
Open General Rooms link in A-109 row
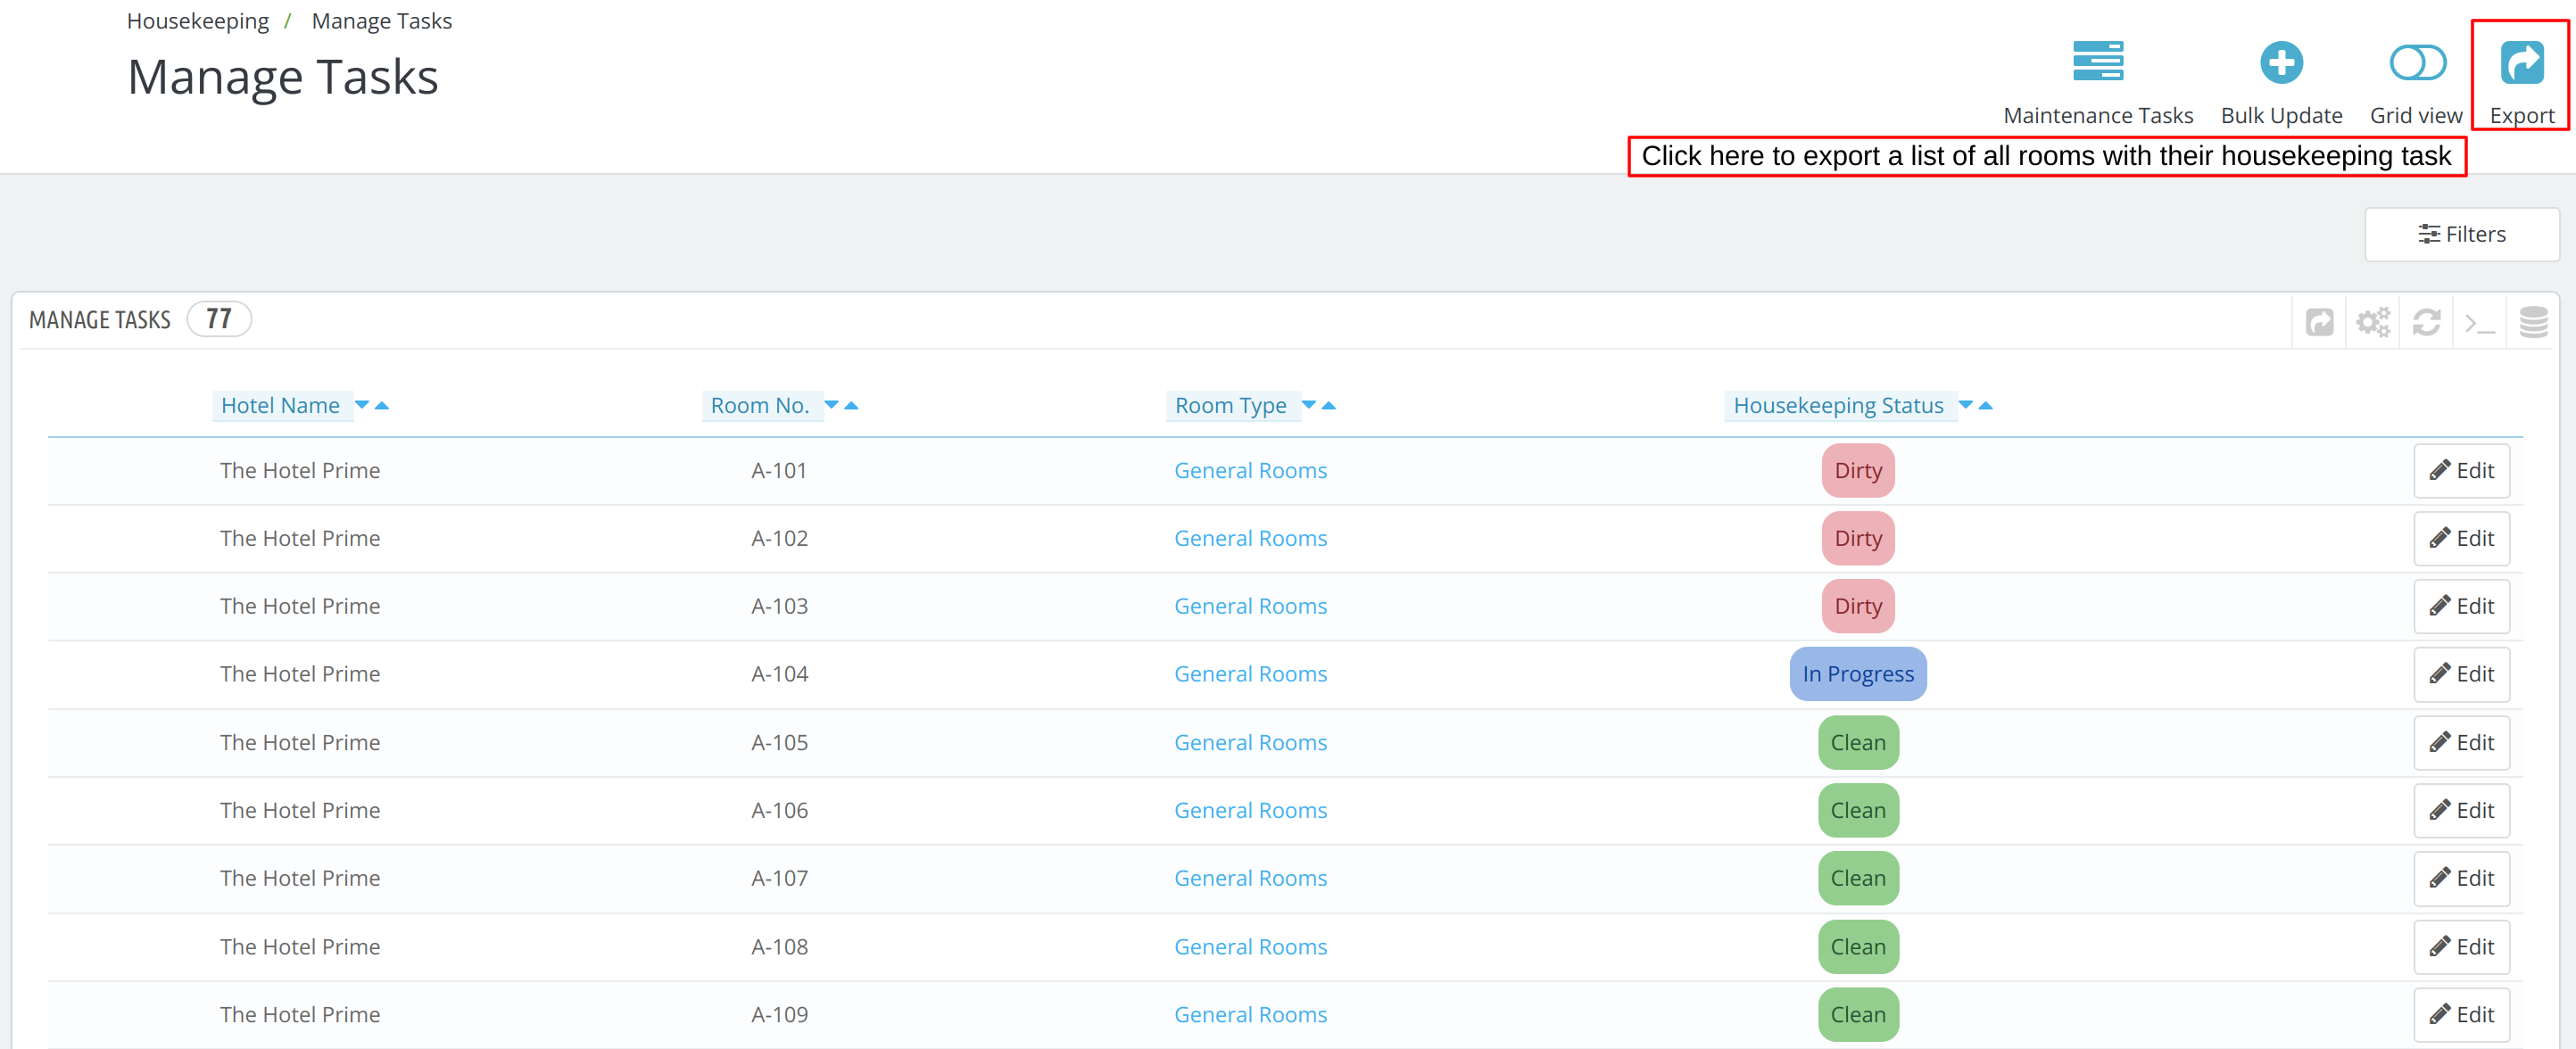click(1250, 1014)
